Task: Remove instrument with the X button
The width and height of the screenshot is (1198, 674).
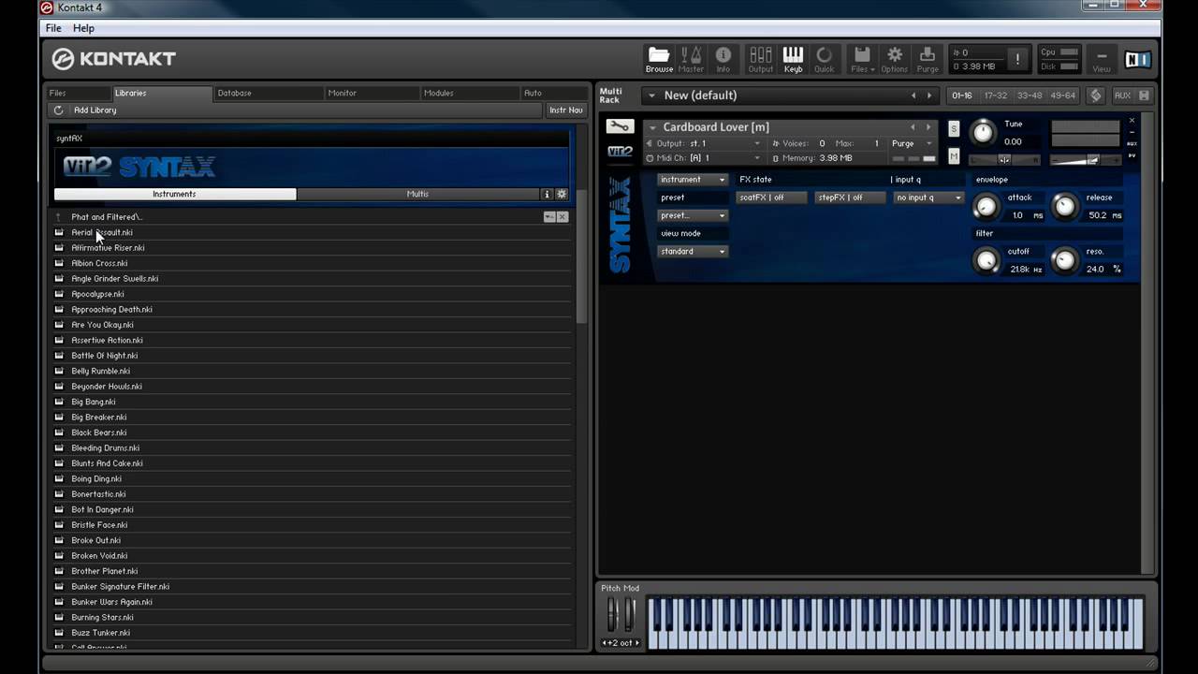Action: 1132,121
